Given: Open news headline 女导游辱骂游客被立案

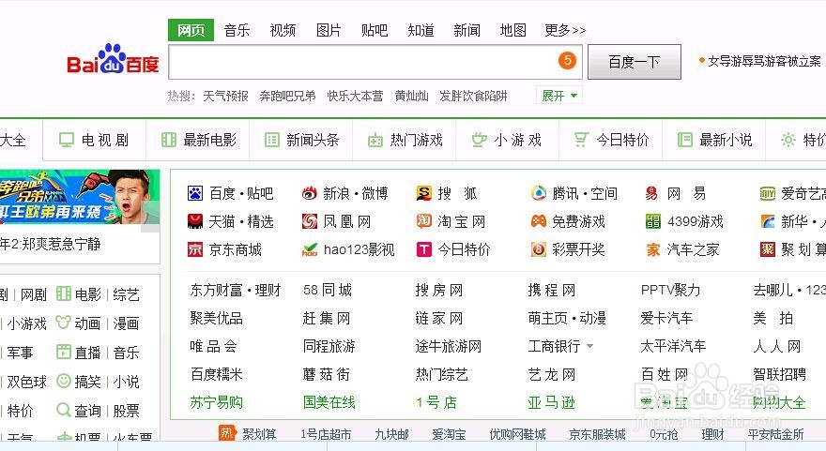Looking at the screenshot, I should (x=764, y=61).
